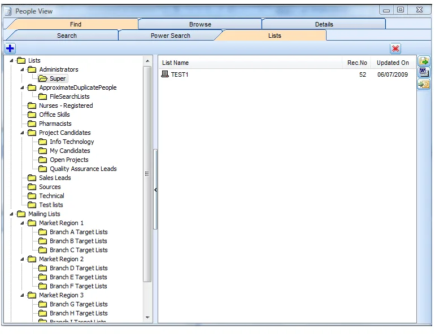Select the Open Projects folder
Screen dimensions: 435x334
point(69,160)
